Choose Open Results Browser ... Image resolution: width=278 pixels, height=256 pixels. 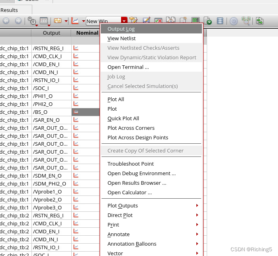pos(151,183)
